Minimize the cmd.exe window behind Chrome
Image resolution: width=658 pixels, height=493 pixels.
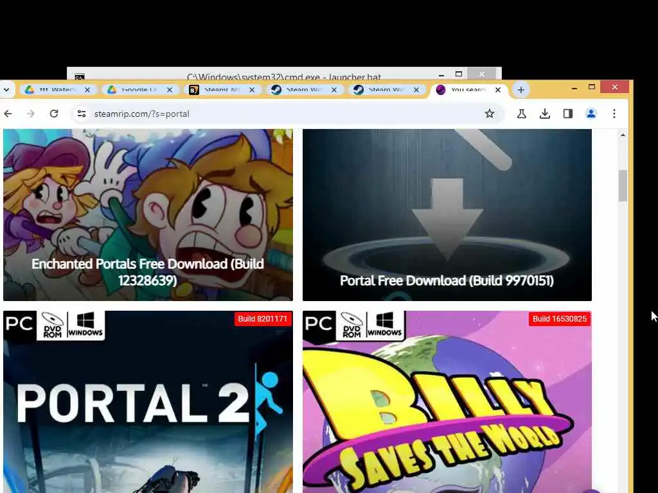[x=441, y=76]
